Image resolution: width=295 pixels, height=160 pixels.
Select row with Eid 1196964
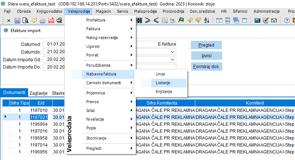click(39, 124)
